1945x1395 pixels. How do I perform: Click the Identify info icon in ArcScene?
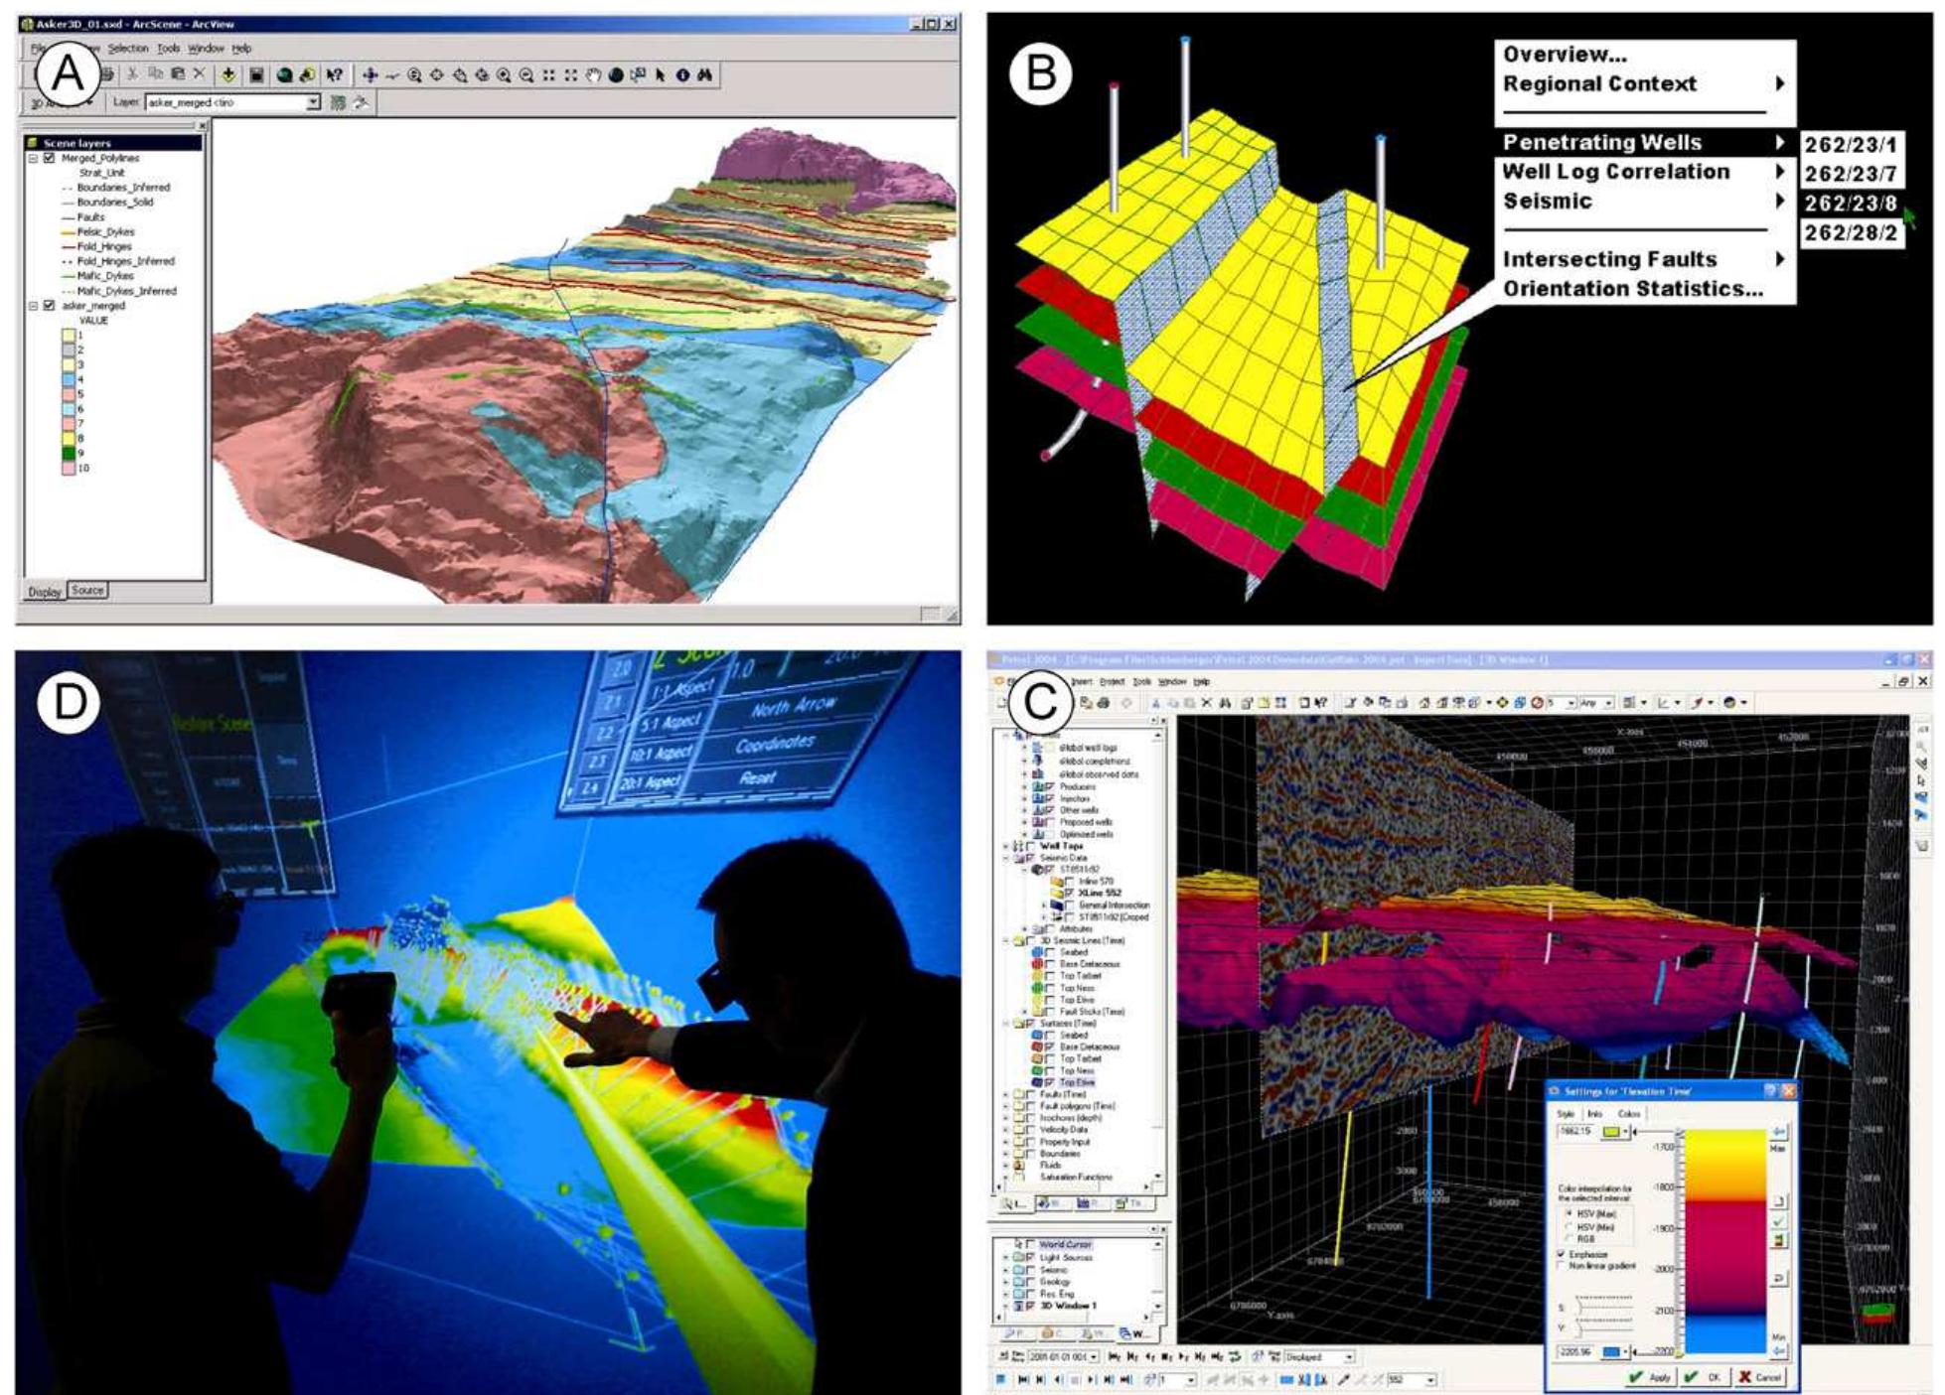pyautogui.click(x=682, y=75)
